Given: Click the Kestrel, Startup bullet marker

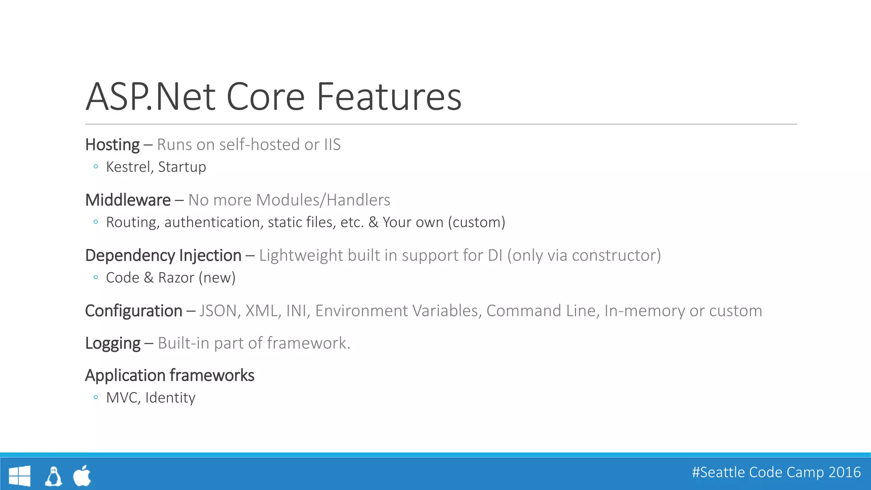Looking at the screenshot, I should [x=96, y=167].
